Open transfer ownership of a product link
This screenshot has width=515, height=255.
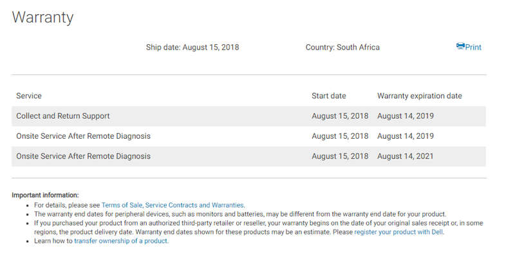point(121,241)
